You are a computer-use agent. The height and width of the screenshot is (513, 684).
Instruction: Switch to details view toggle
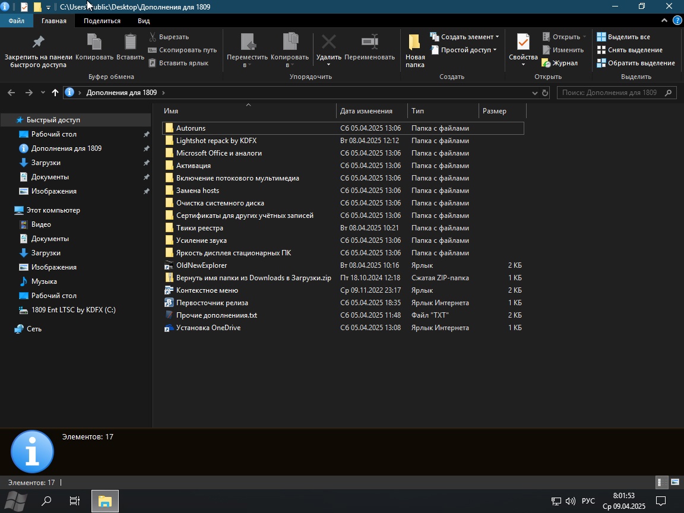(660, 482)
